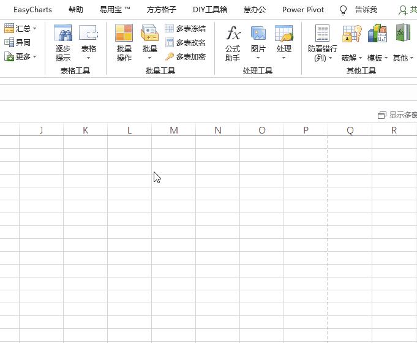417x343 pixels.
Task: Click the 公式助手 button label
Action: coord(233,53)
